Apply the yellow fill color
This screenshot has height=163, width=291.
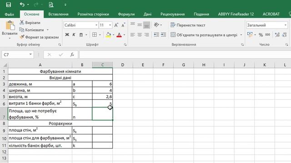tap(108, 35)
